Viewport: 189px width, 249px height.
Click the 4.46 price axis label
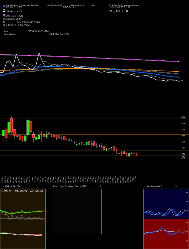(183, 142)
